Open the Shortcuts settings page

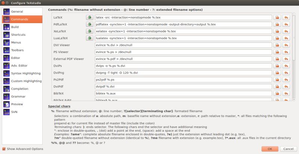point(22,35)
